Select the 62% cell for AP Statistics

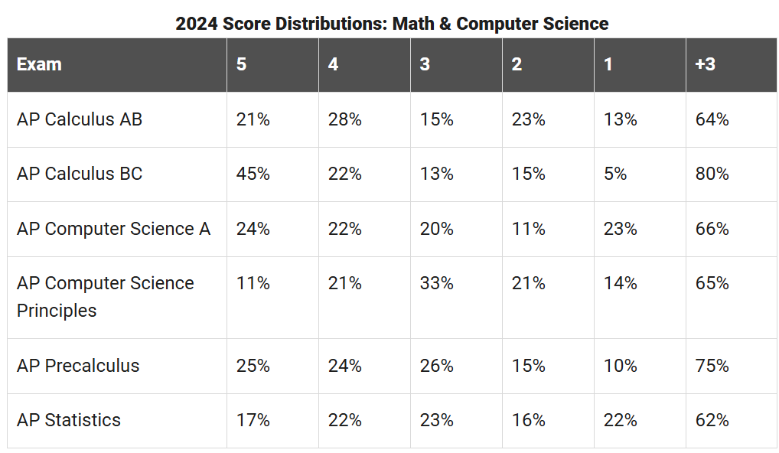(x=732, y=421)
